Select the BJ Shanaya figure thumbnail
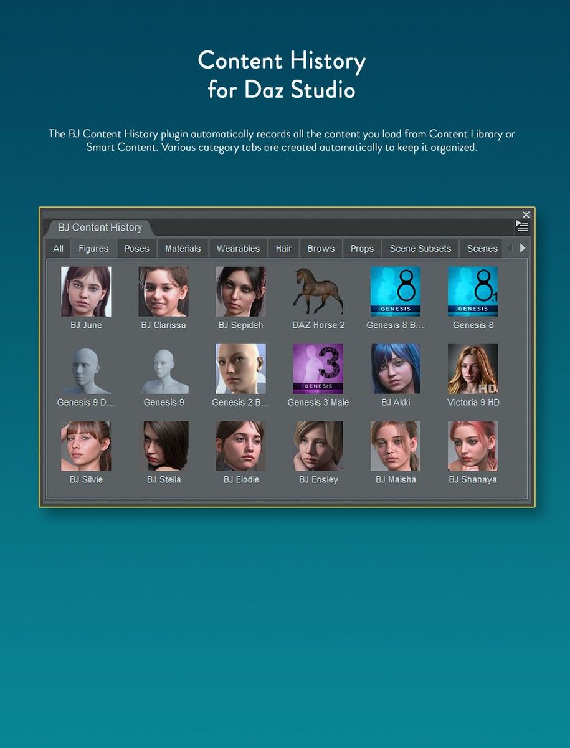The image size is (570, 748). pyautogui.click(x=473, y=446)
